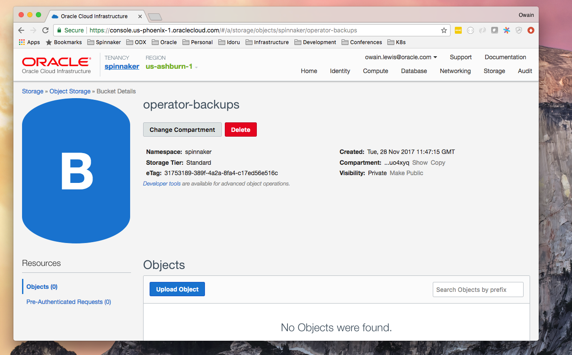Open a new browser tab
Viewport: 572px width, 355px height.
155,17
